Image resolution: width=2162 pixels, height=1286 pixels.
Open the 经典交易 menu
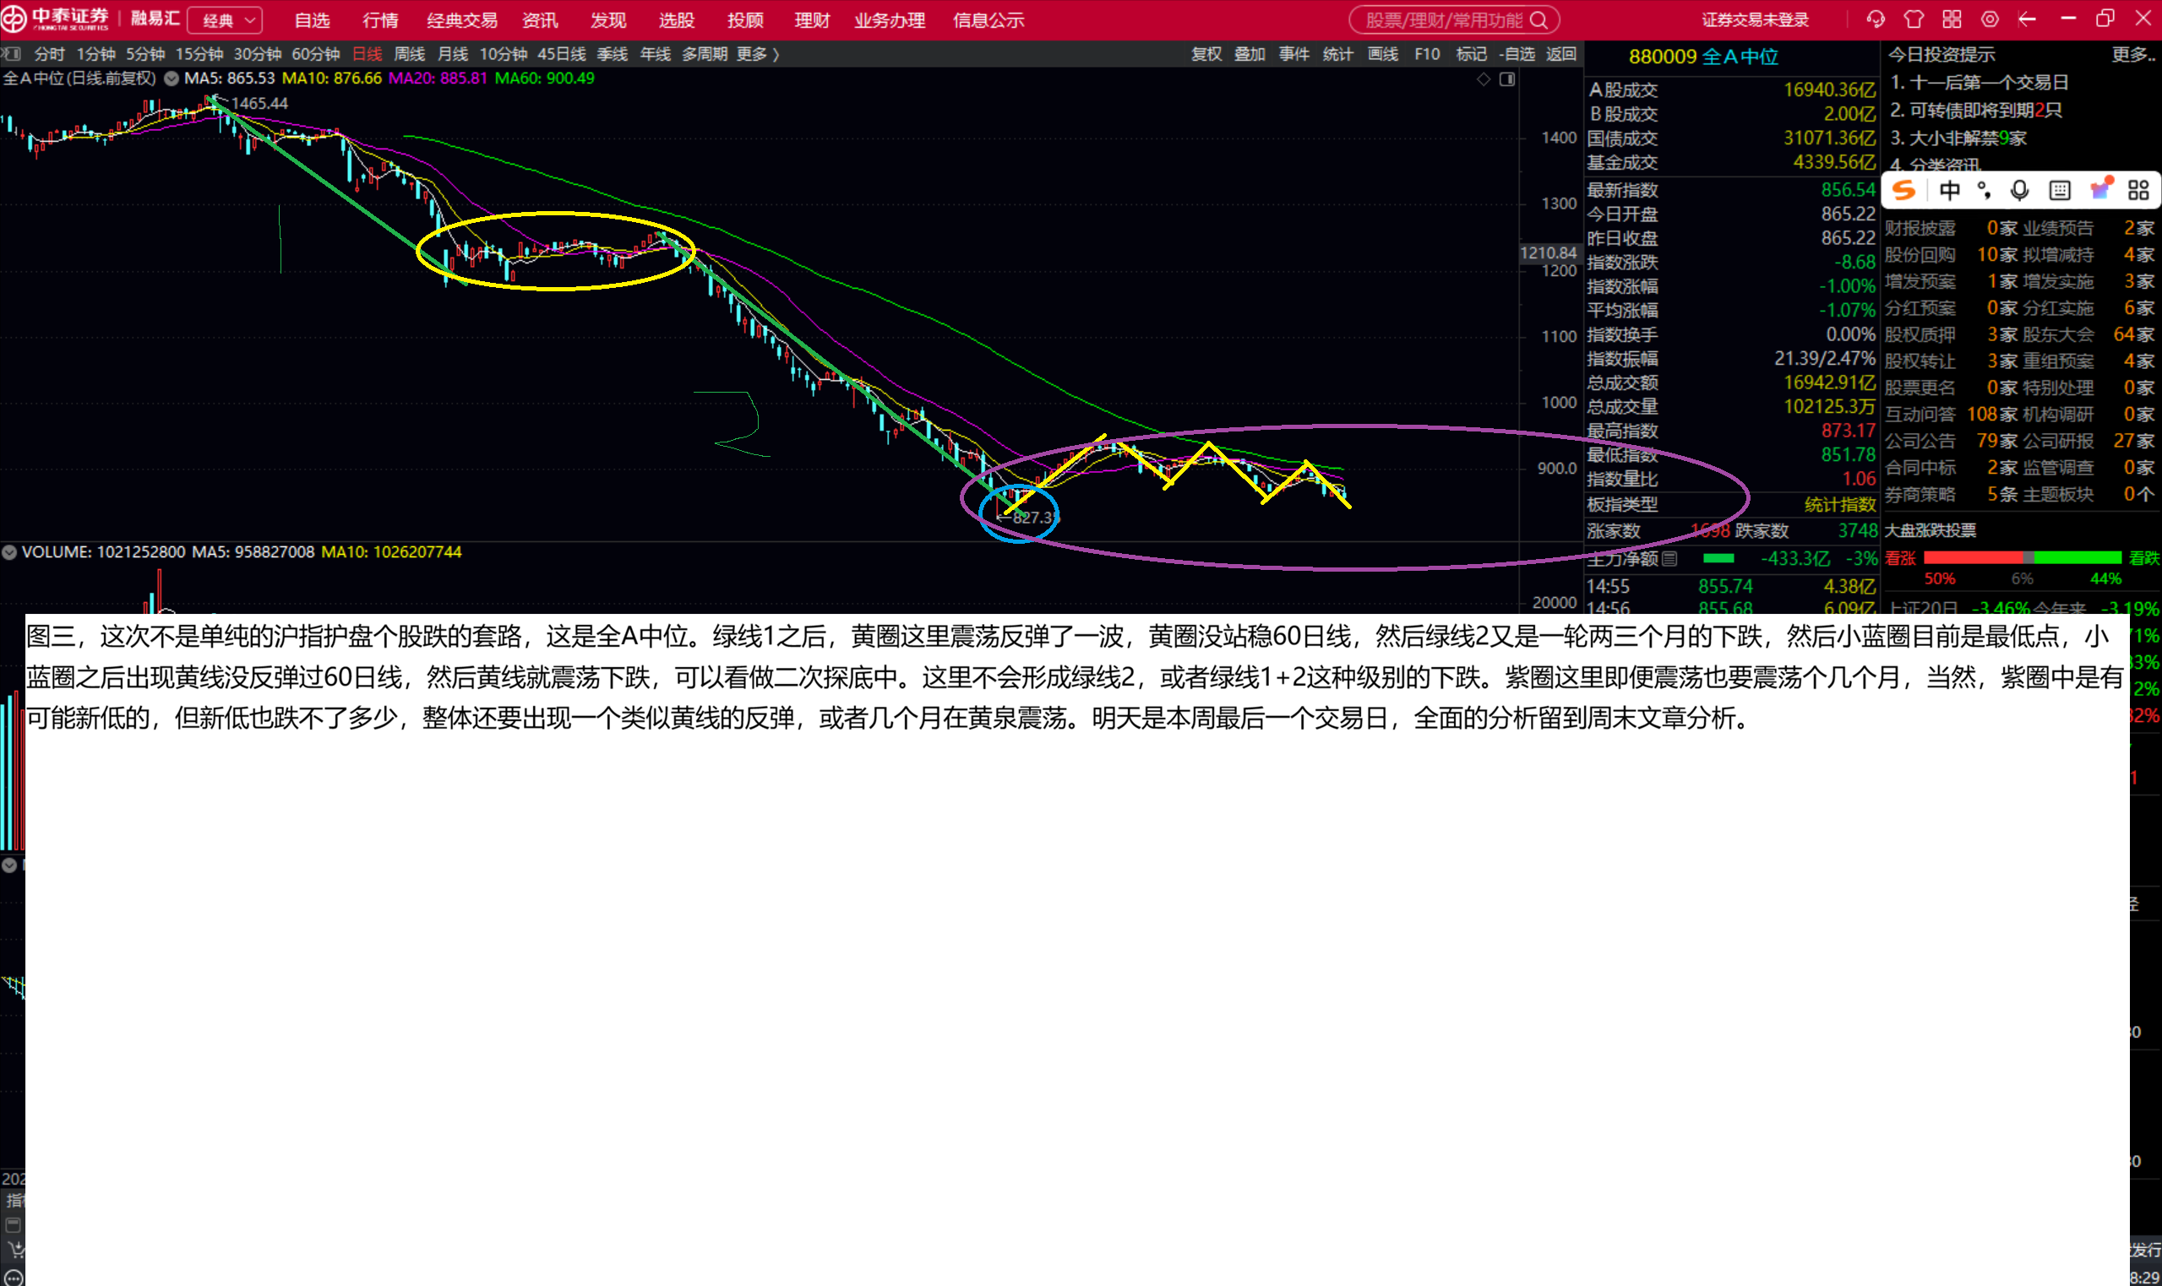point(462,20)
